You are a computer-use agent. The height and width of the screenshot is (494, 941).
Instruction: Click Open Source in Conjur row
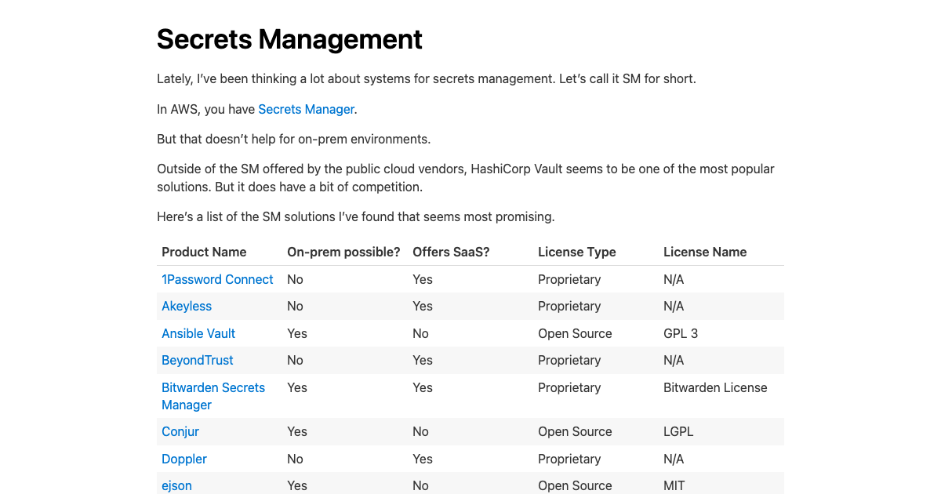(x=575, y=431)
